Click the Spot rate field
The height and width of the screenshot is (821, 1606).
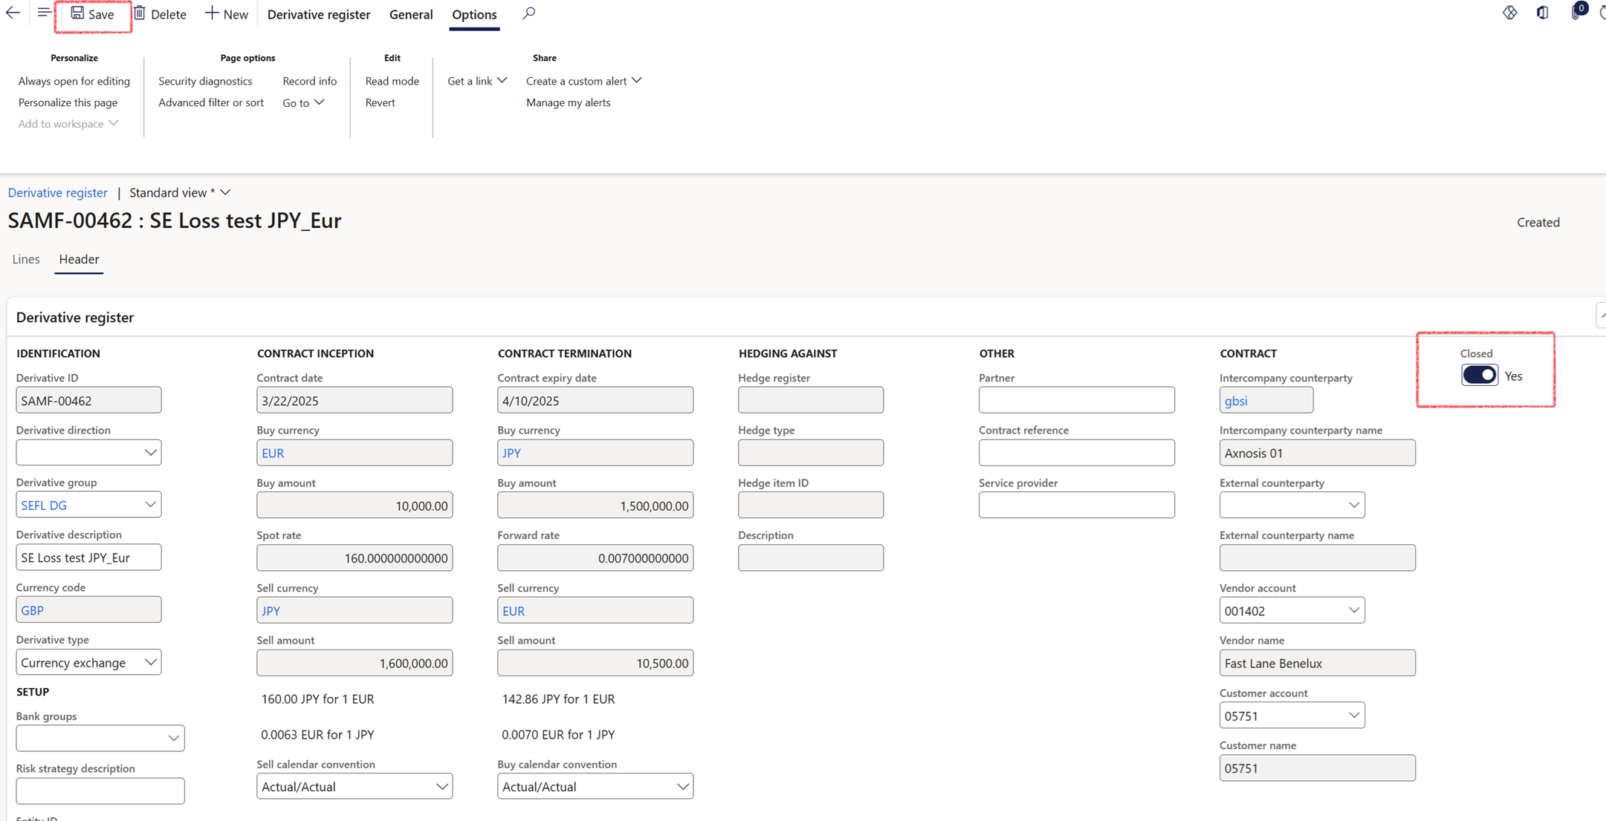point(354,557)
